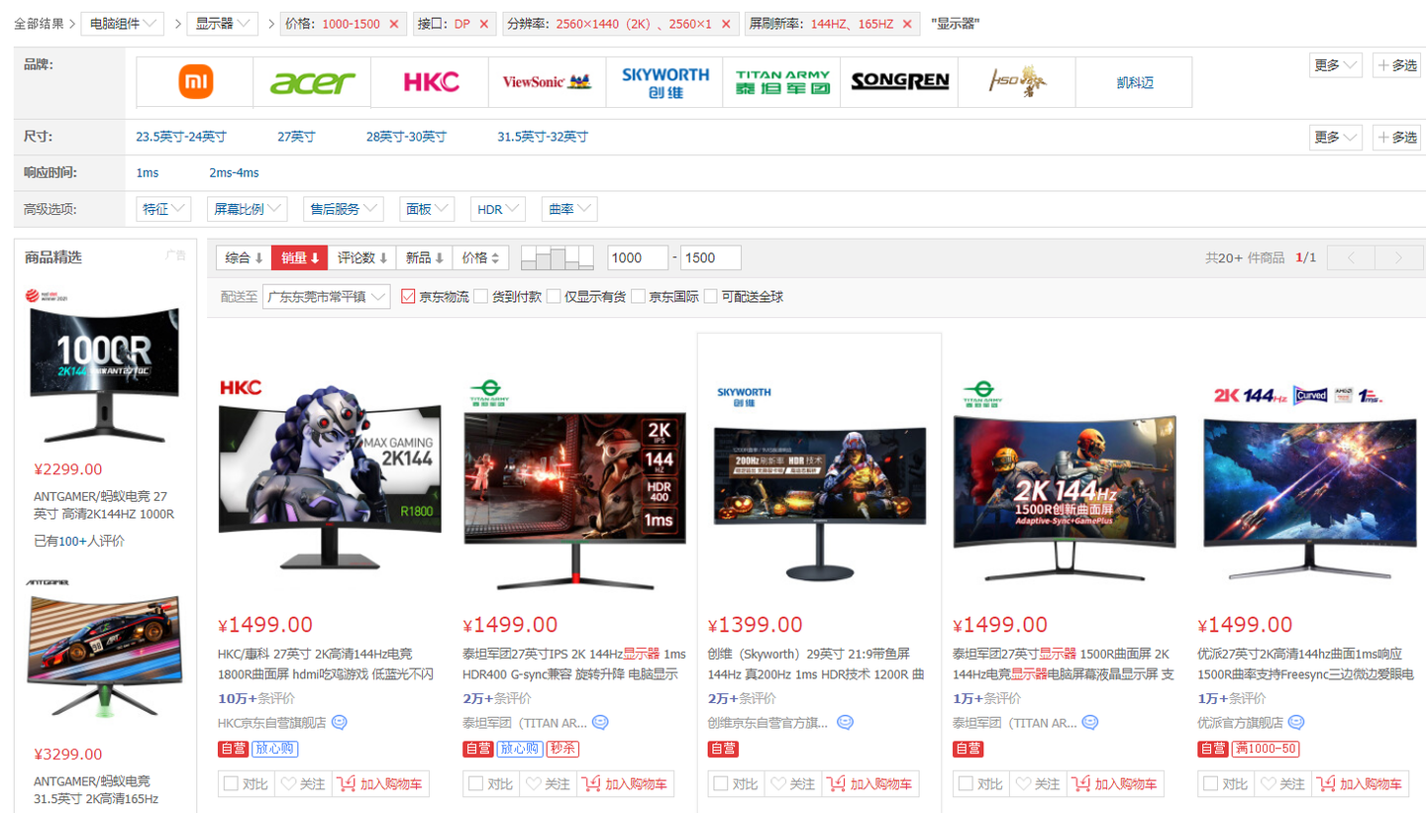Open chat icon for 优派官方旗舰店
This screenshot has width=1426, height=813.
coord(1296,723)
